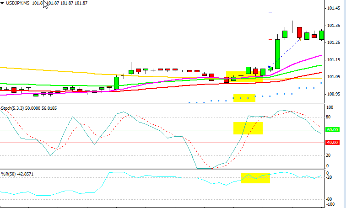Select the green 60.00 level label
Image resolution: width=346 pixels, height=208 pixels.
pyautogui.click(x=333, y=130)
